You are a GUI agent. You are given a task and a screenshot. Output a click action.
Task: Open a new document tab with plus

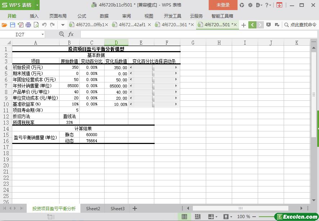pos(244,25)
